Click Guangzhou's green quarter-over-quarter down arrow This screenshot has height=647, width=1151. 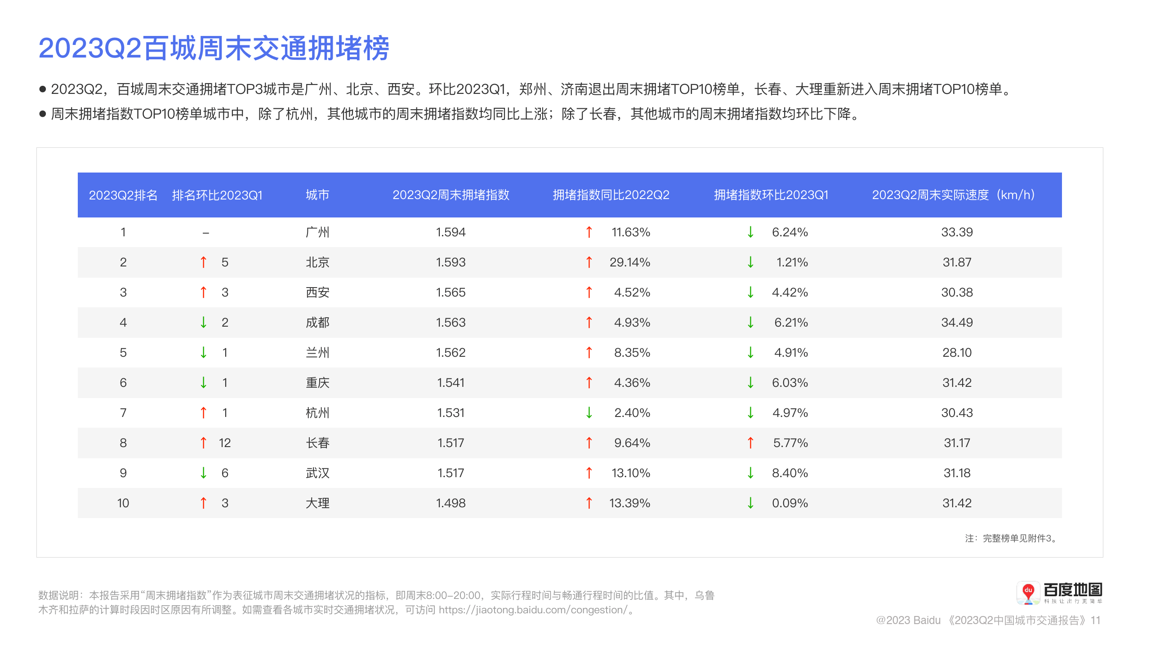tap(750, 232)
